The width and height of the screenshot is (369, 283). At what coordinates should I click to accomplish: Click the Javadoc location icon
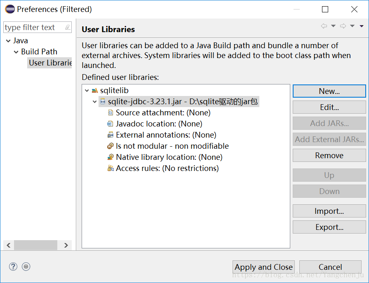110,124
